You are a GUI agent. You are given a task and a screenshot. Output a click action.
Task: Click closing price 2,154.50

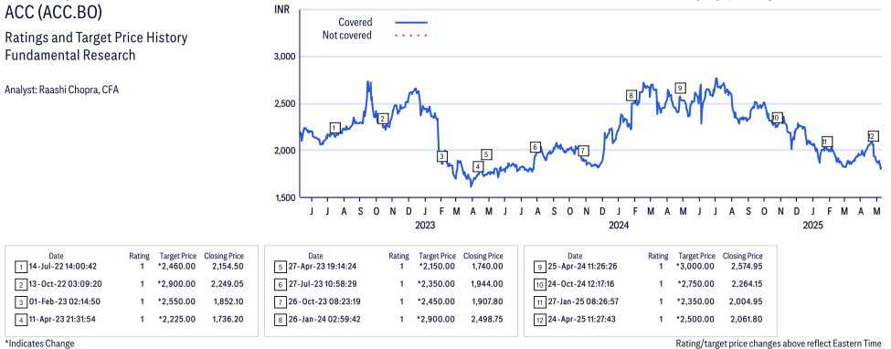click(x=228, y=266)
